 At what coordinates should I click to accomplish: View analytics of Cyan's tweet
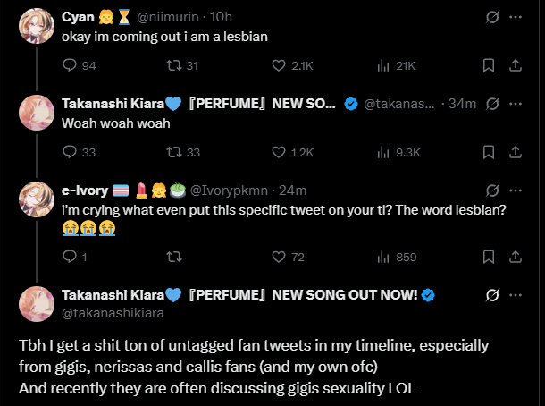[x=382, y=65]
